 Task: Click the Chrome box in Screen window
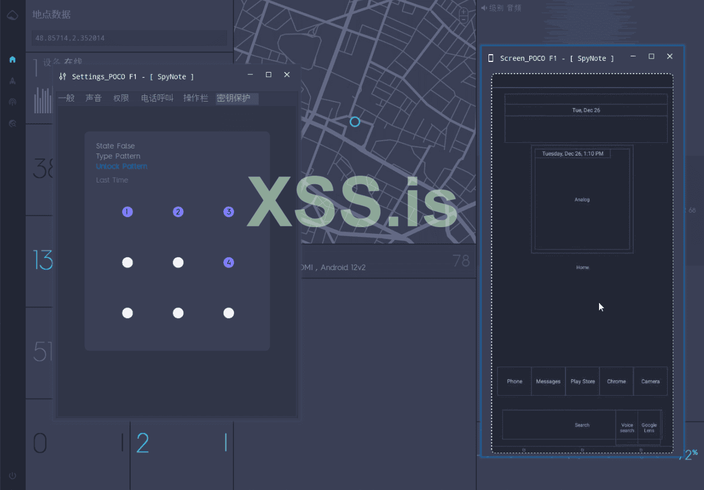coord(616,381)
